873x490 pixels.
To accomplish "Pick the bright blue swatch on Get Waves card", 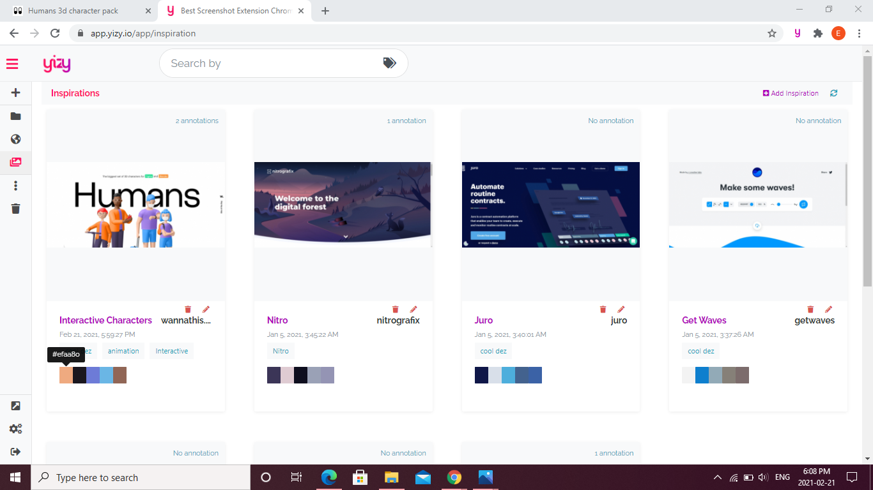I will tap(702, 375).
